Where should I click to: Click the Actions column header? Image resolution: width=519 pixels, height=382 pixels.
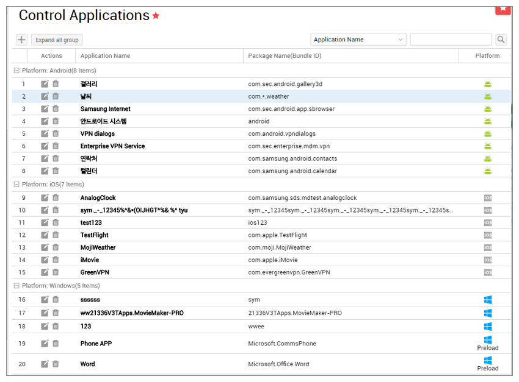click(x=51, y=56)
